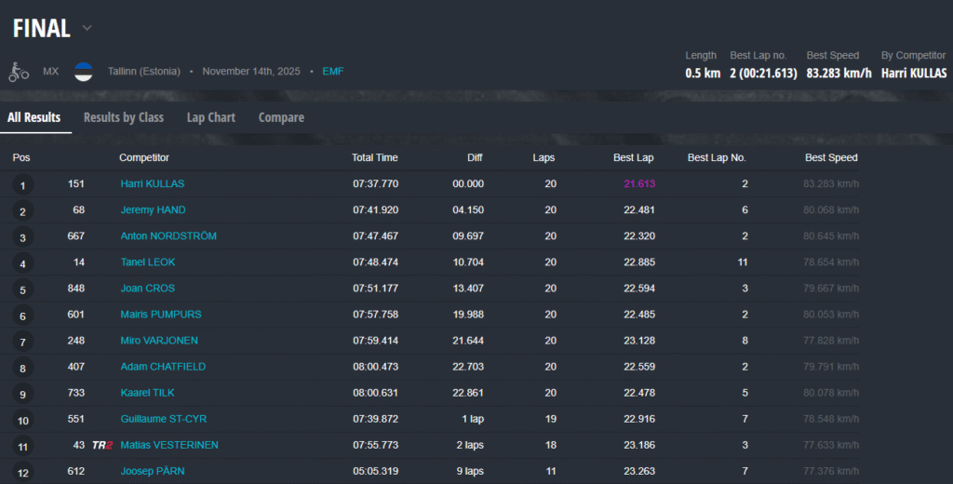The image size is (953, 484).
Task: Click the purple 21.613 best lap time
Action: 639,184
